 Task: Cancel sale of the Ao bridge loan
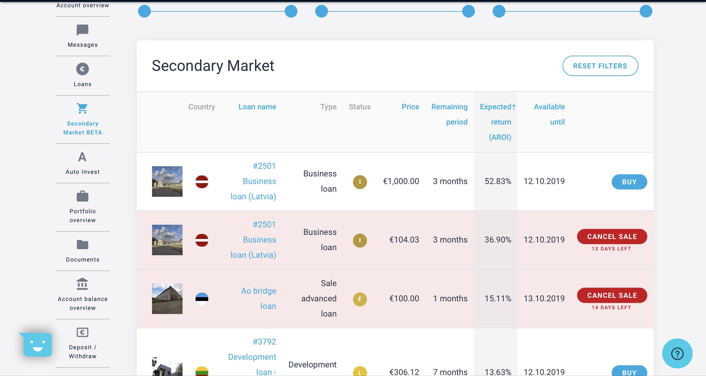[x=612, y=295]
